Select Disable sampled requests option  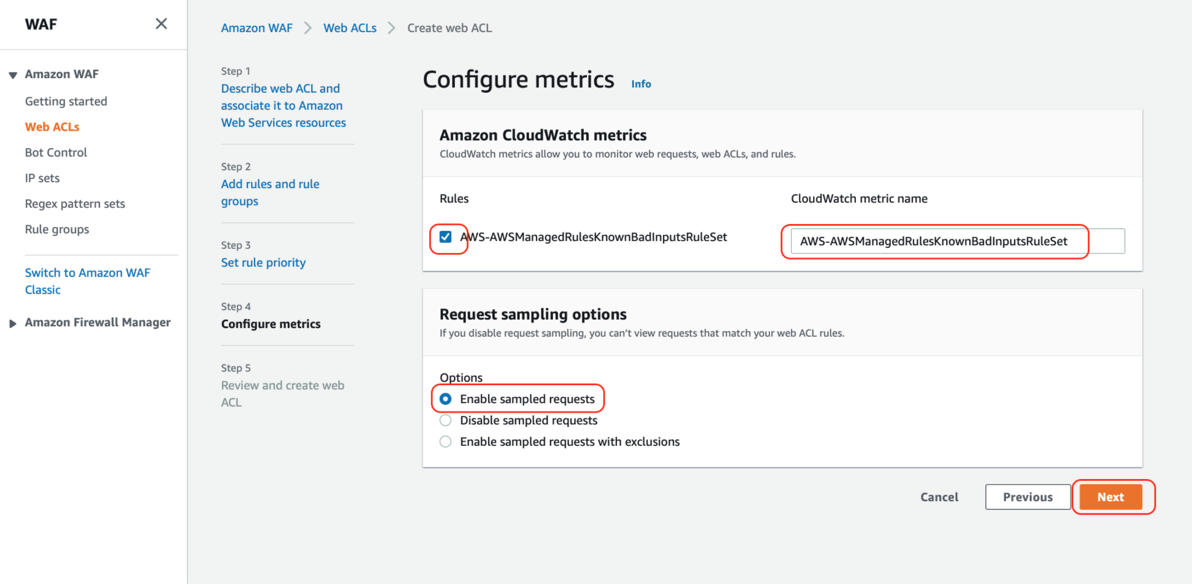point(445,421)
